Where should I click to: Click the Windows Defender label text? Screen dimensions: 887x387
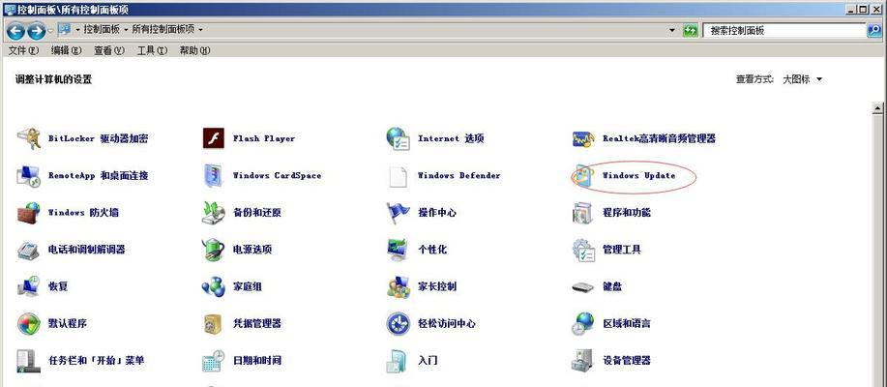pyautogui.click(x=458, y=175)
